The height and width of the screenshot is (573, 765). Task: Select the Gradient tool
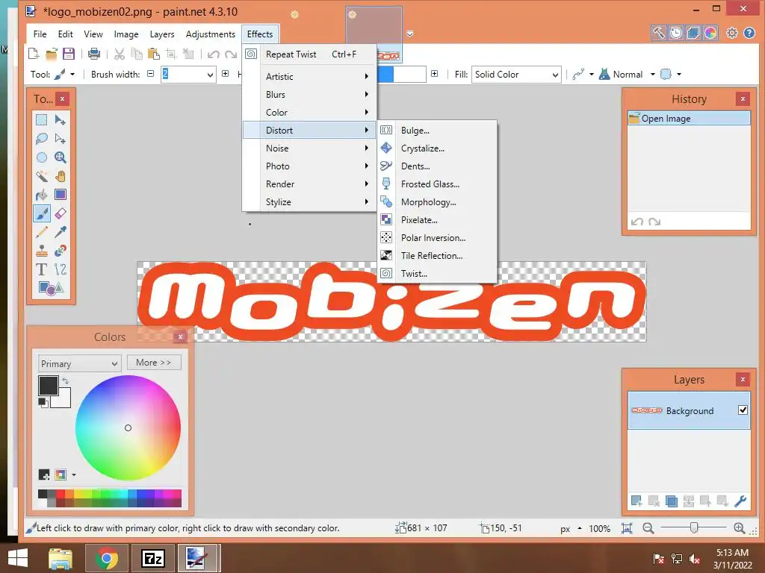click(60, 195)
